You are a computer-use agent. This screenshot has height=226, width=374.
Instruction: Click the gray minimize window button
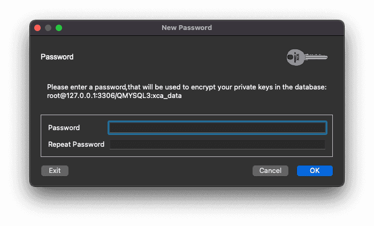[x=48, y=28]
